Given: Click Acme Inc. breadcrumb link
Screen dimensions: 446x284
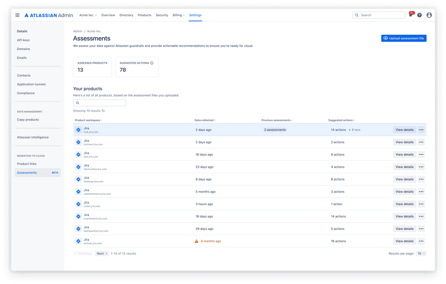Looking at the screenshot, I should 94,31.
